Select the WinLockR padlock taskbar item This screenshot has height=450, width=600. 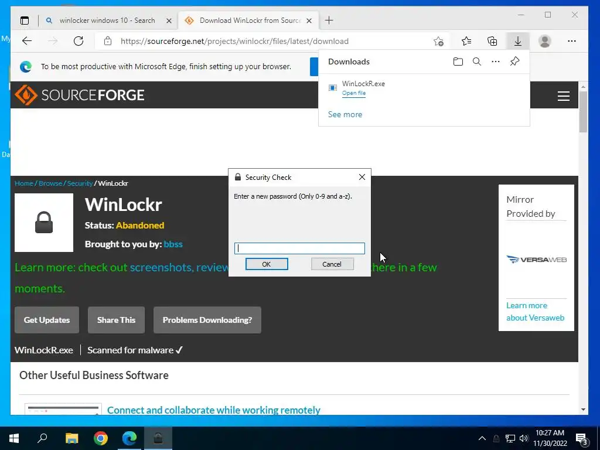point(158,438)
